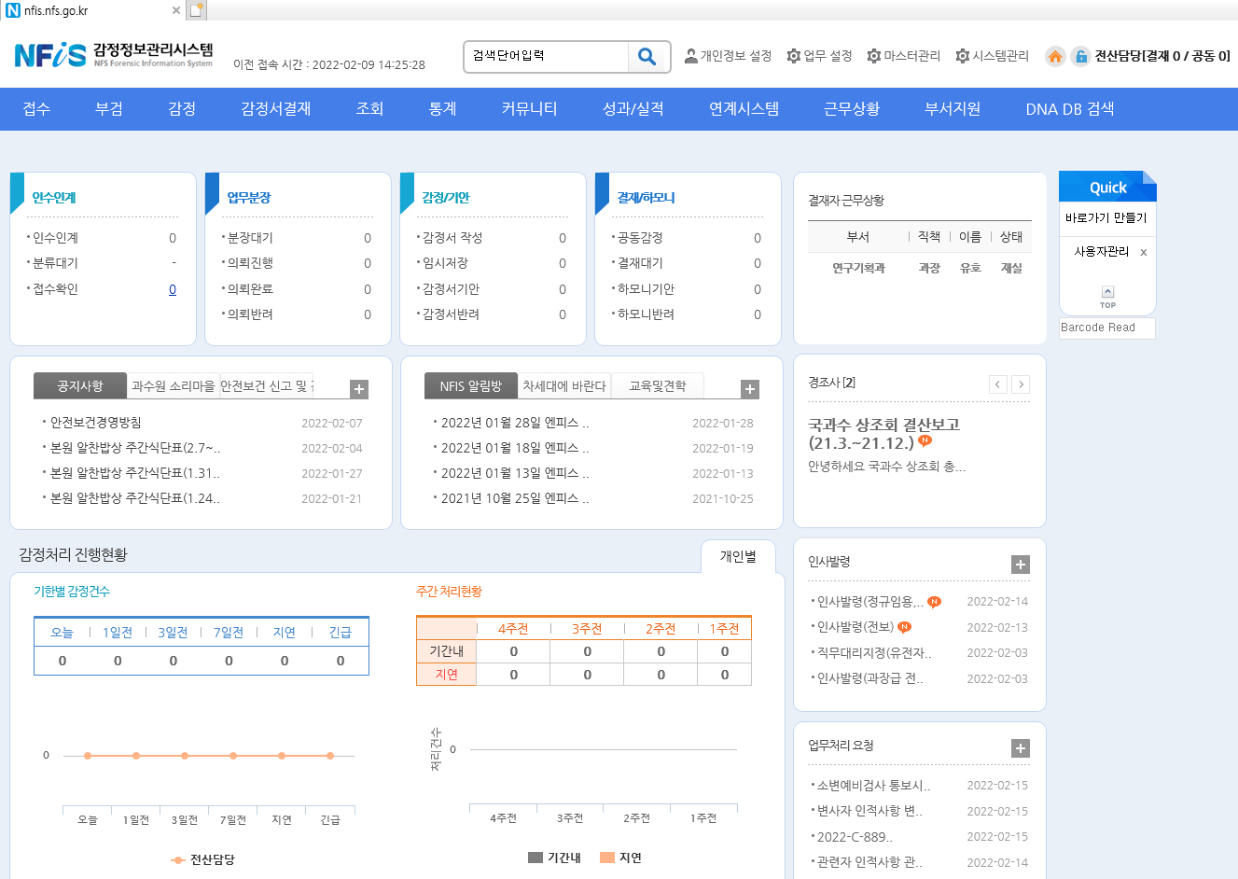Close the nfis.nfs.go.kr browser tab
Image resolution: width=1238 pixels, height=879 pixels.
click(x=176, y=10)
